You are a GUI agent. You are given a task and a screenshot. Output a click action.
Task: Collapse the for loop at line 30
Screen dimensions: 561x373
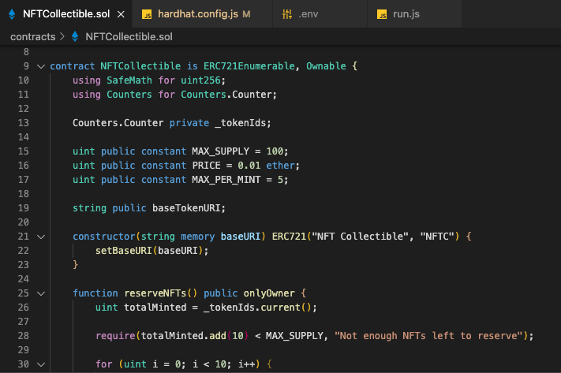pos(41,364)
